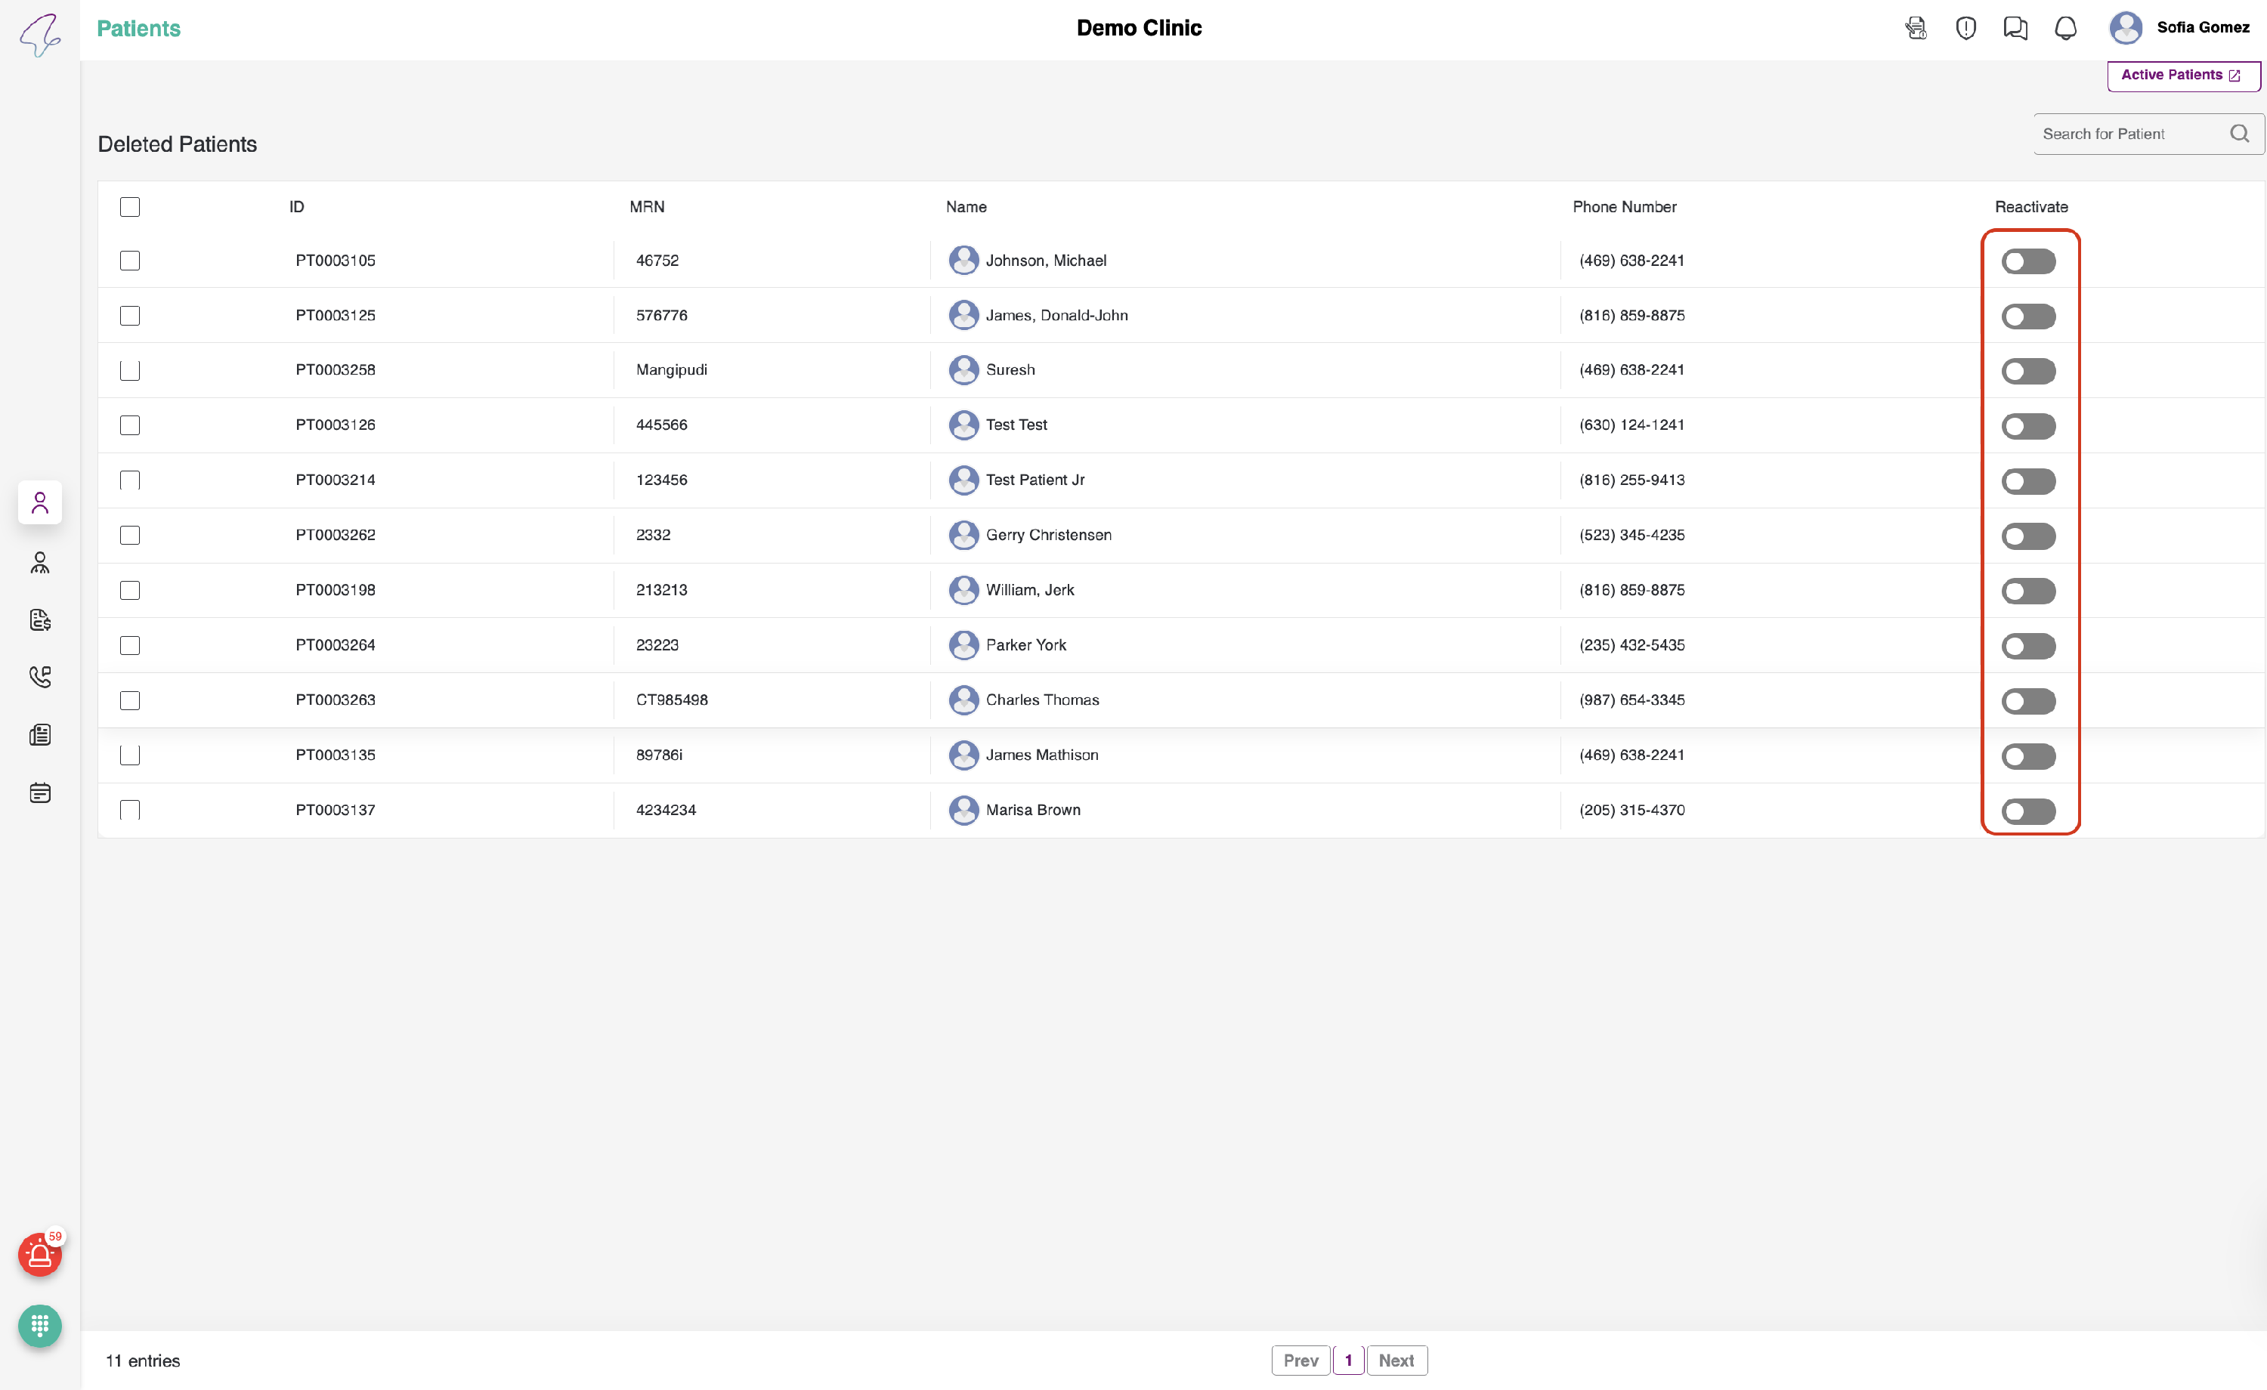Screen dimensions: 2267x1390
Task: Click the shield alert icon
Action: 1965,29
